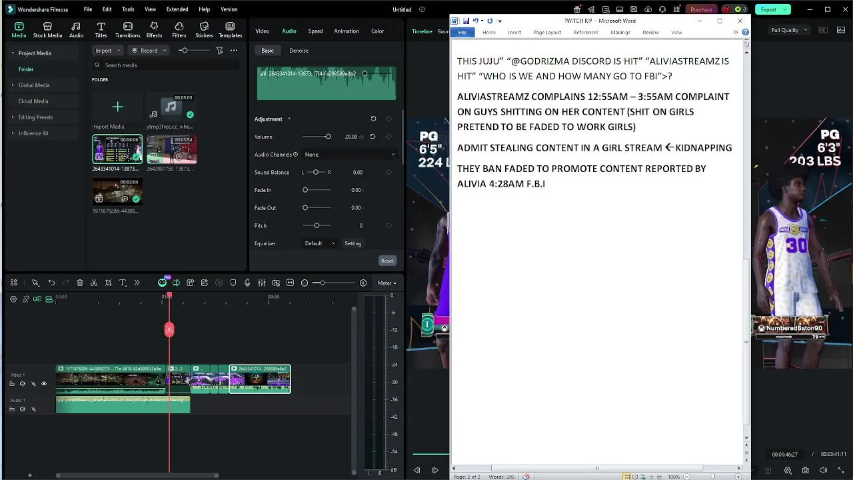The height and width of the screenshot is (480, 853).
Task: Open more options in media panel
Action: click(234, 51)
